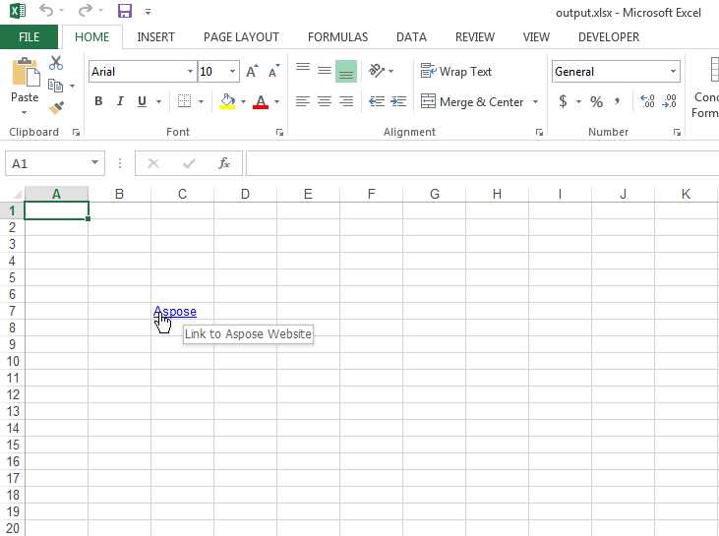The width and height of the screenshot is (719, 536).
Task: Click Decrease Indent icon
Action: pyautogui.click(x=377, y=101)
